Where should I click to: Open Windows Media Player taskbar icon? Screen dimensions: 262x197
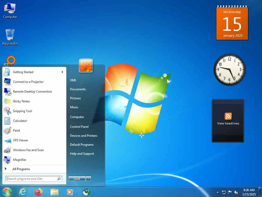(x=70, y=192)
